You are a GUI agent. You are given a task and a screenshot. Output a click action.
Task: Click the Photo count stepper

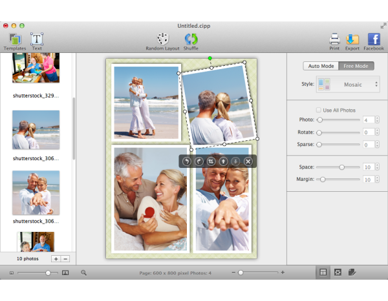376,120
